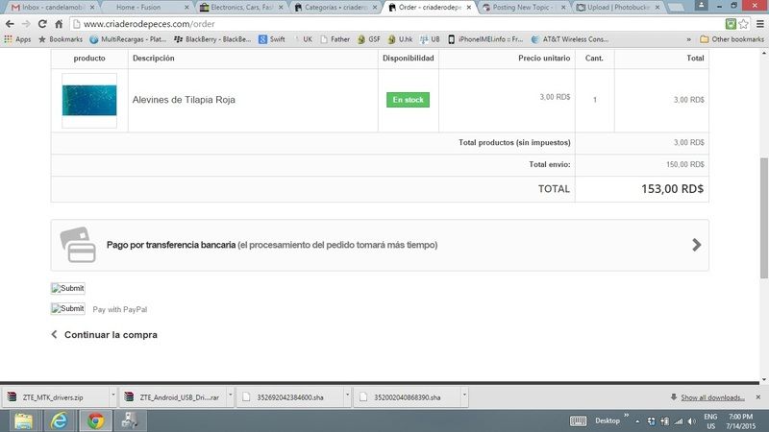Click the green extension icon in address bar
The image size is (769, 432).
click(731, 23)
